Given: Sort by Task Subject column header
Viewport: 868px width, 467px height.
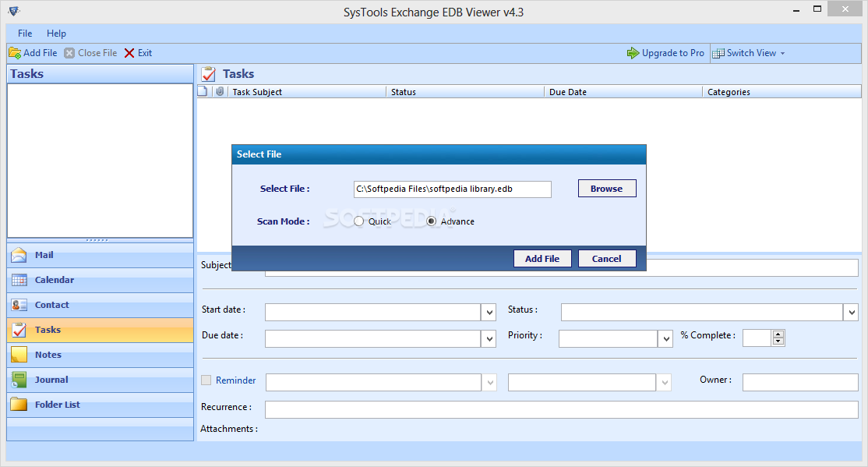Looking at the screenshot, I should tap(307, 92).
